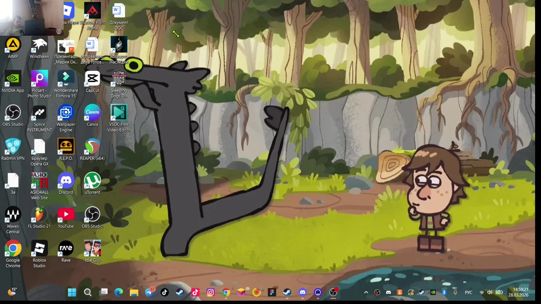Open Wallpaper Engine shortcut
Image resolution: width=541 pixels, height=304 pixels.
click(66, 119)
